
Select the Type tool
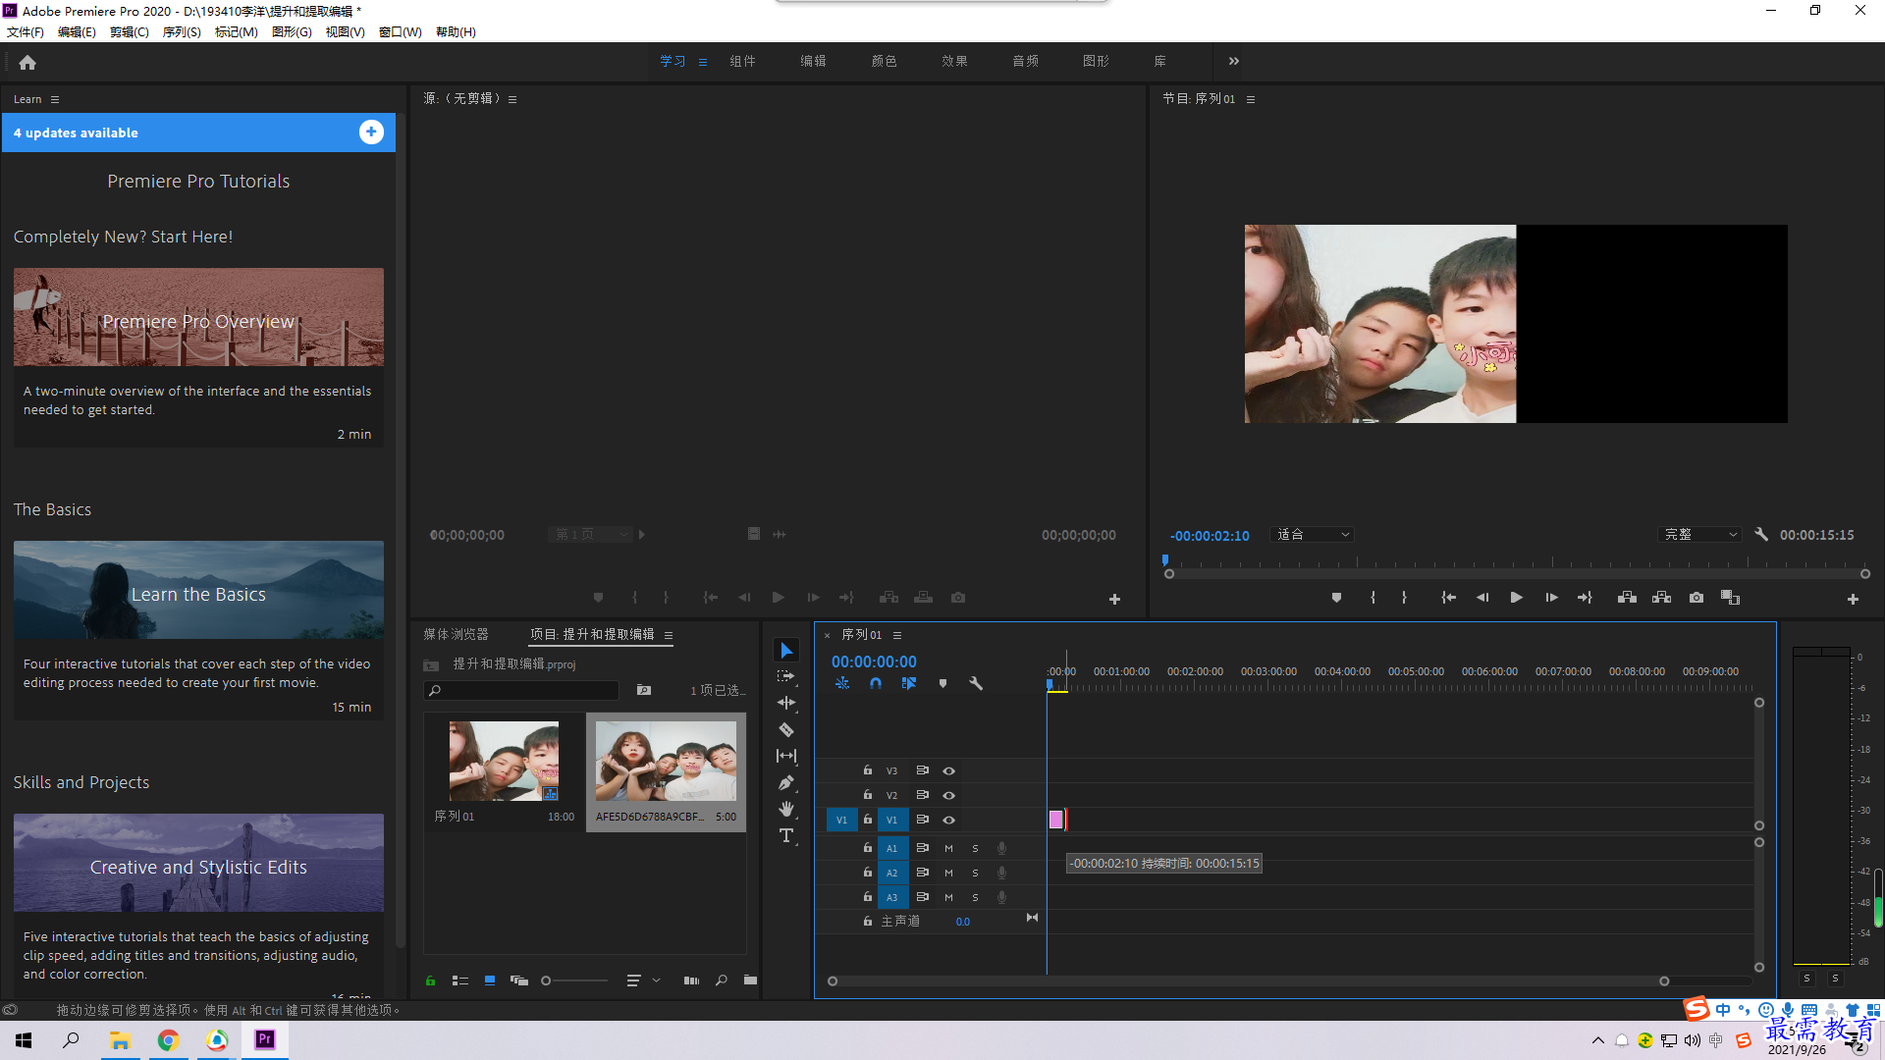point(786,835)
